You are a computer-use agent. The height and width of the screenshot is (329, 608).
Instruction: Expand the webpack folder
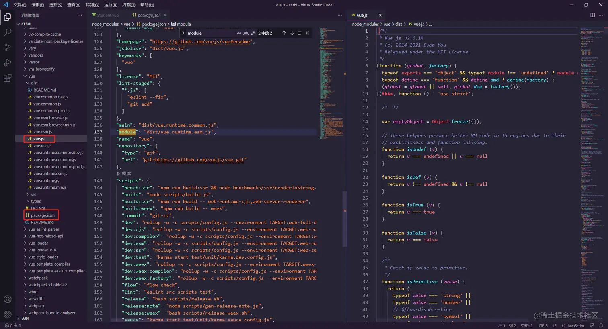(x=36, y=306)
